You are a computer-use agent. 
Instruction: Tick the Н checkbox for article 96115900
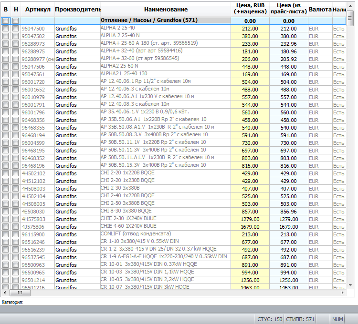click(x=15, y=234)
